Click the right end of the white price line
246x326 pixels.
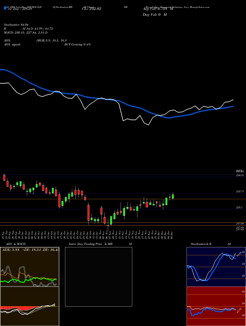233,100
